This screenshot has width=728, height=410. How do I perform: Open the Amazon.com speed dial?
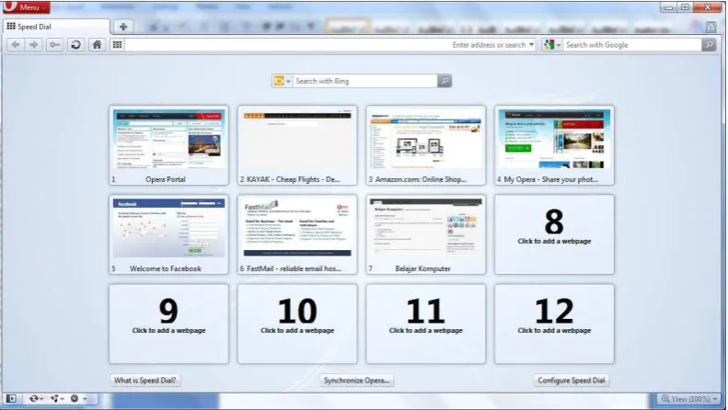[426, 145]
